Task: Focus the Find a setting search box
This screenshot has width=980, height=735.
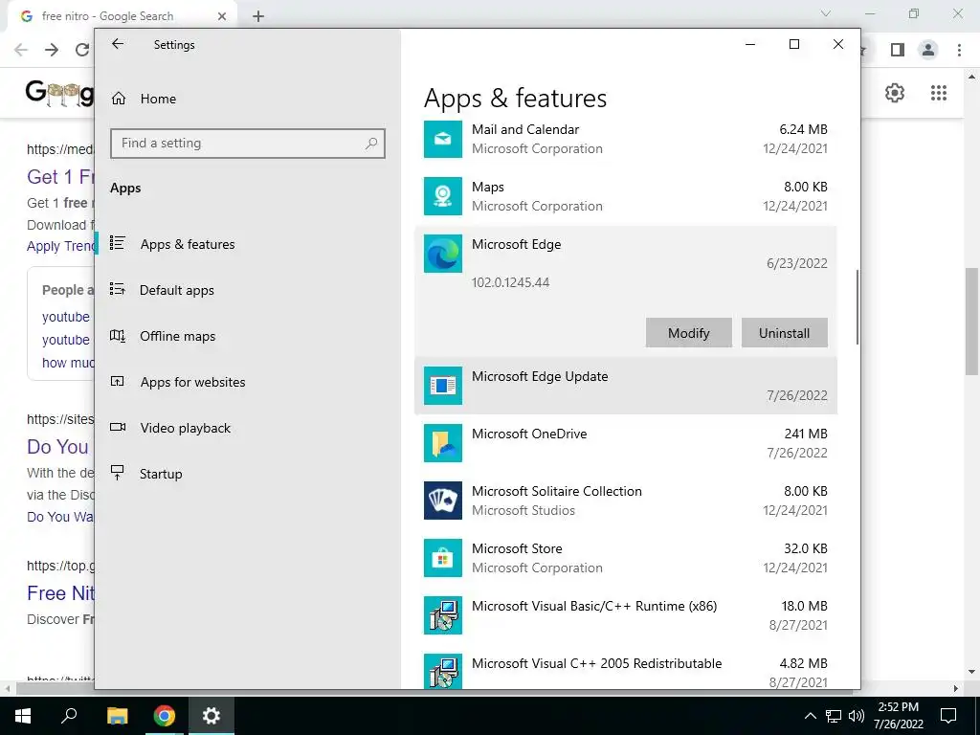Action: click(x=248, y=144)
